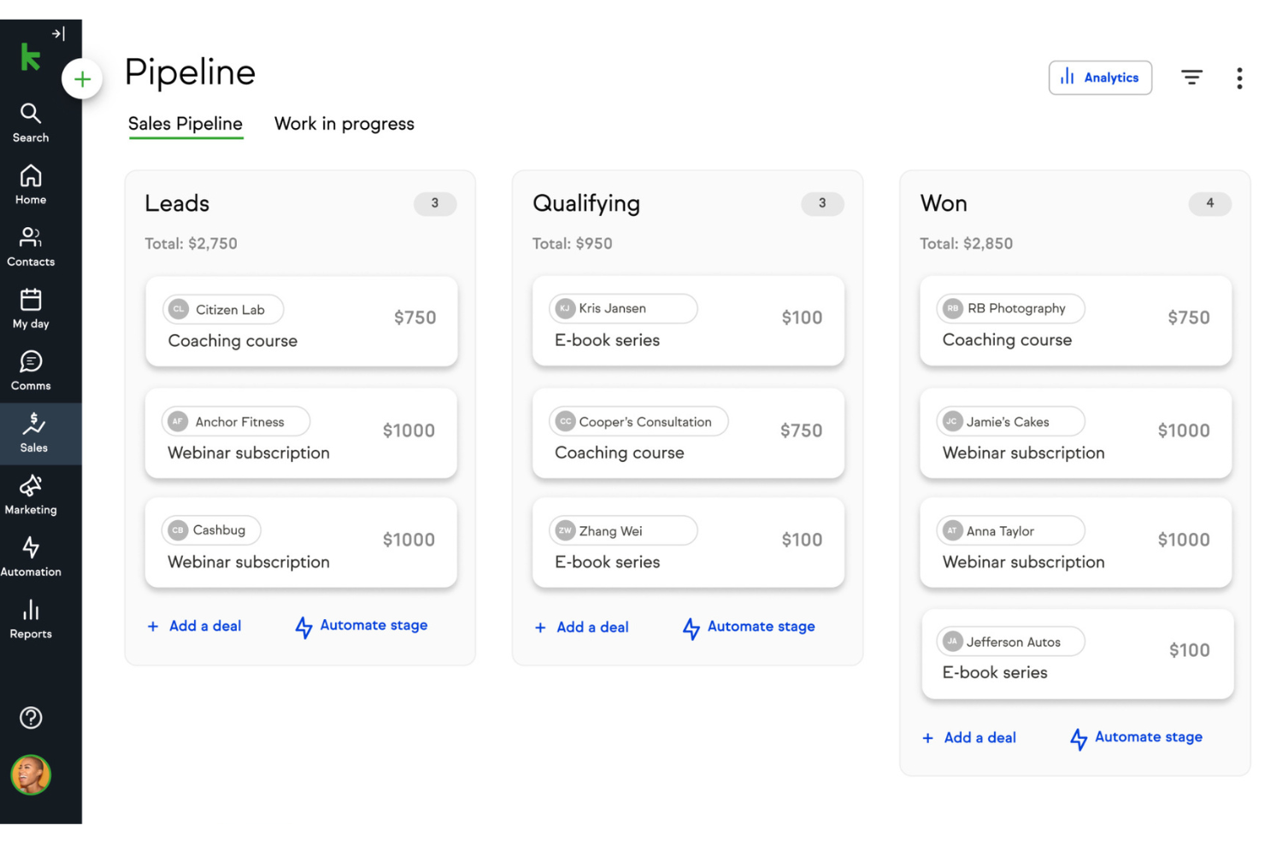The height and width of the screenshot is (843, 1265).
Task: Open the Reports section
Action: (30, 618)
